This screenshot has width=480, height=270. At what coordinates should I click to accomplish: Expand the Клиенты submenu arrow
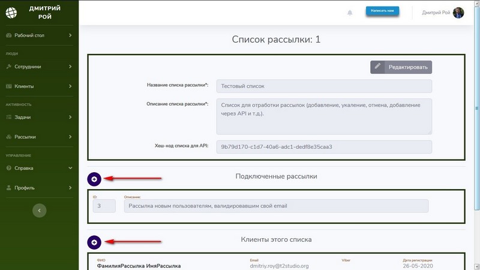70,86
